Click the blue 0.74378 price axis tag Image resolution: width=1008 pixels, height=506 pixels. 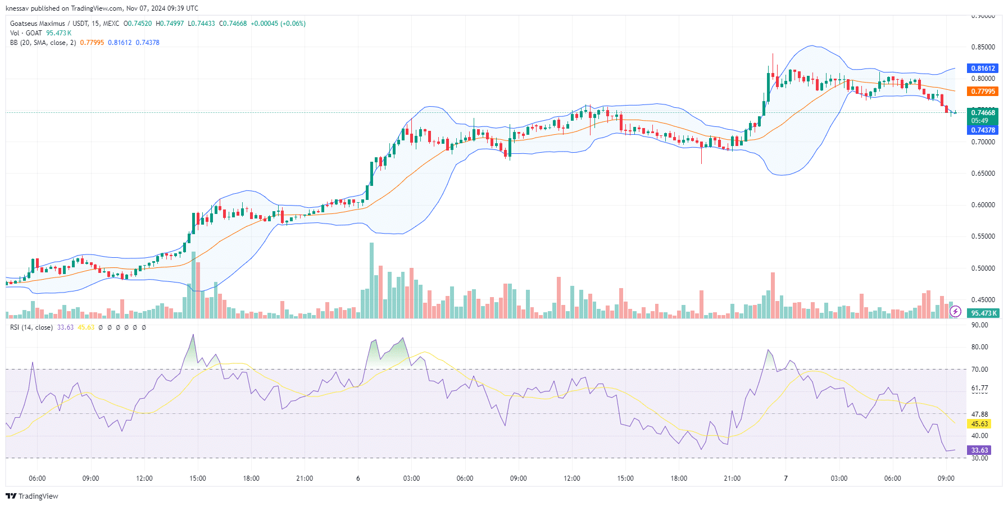click(983, 130)
